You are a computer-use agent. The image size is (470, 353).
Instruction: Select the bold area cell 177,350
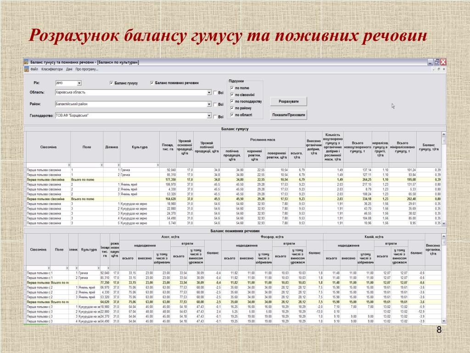point(168,180)
